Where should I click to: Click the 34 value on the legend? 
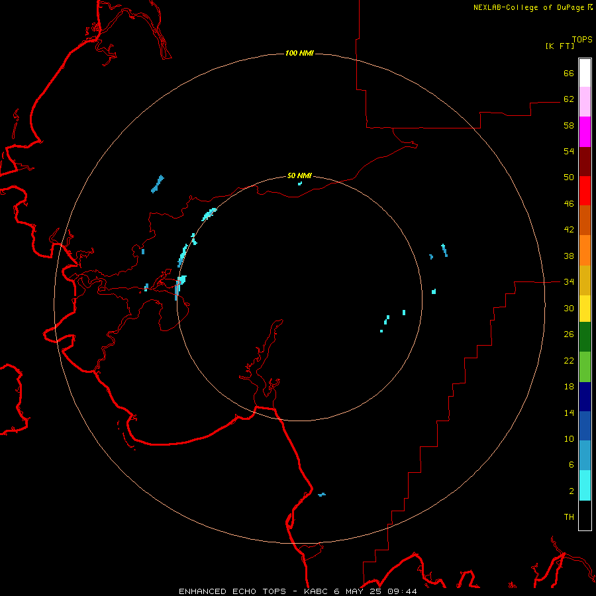(569, 281)
